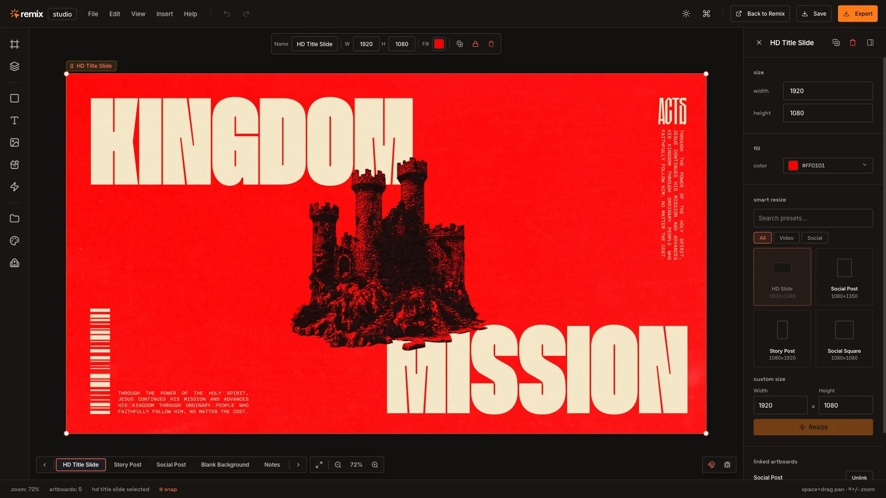Image resolution: width=886 pixels, height=498 pixels.
Task: Choose Social Post 1080×1350 preset
Action: click(844, 277)
